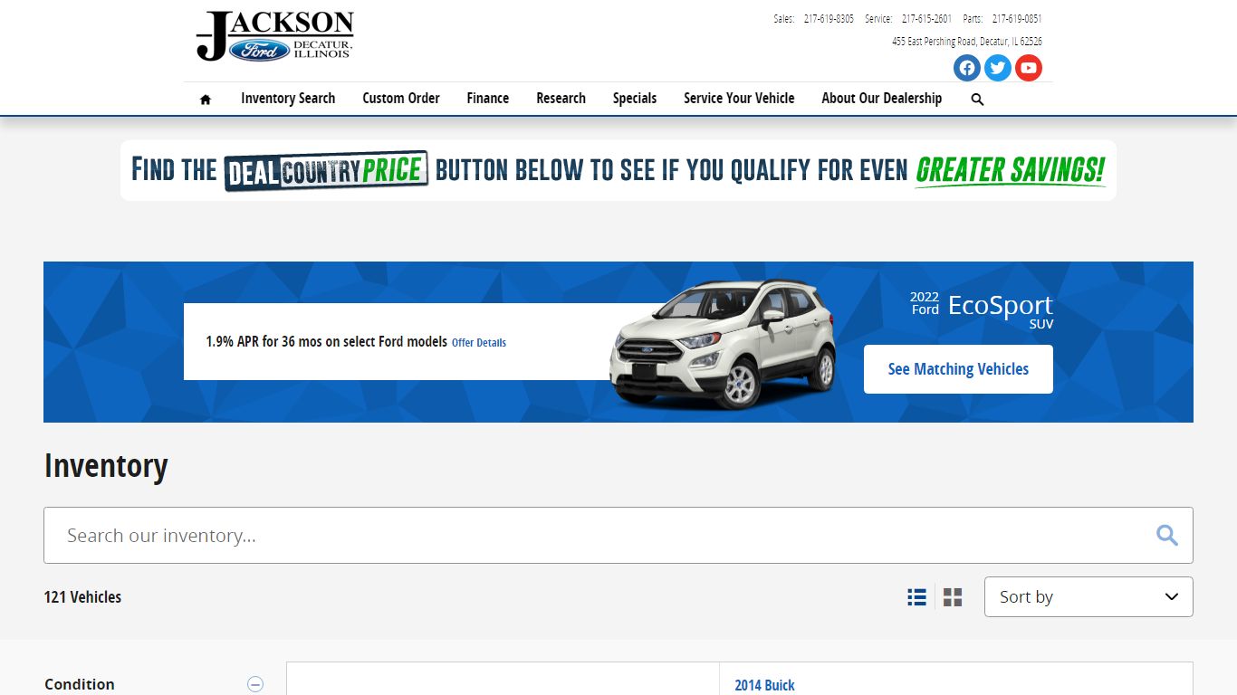Focus the Search our inventory field

[618, 536]
